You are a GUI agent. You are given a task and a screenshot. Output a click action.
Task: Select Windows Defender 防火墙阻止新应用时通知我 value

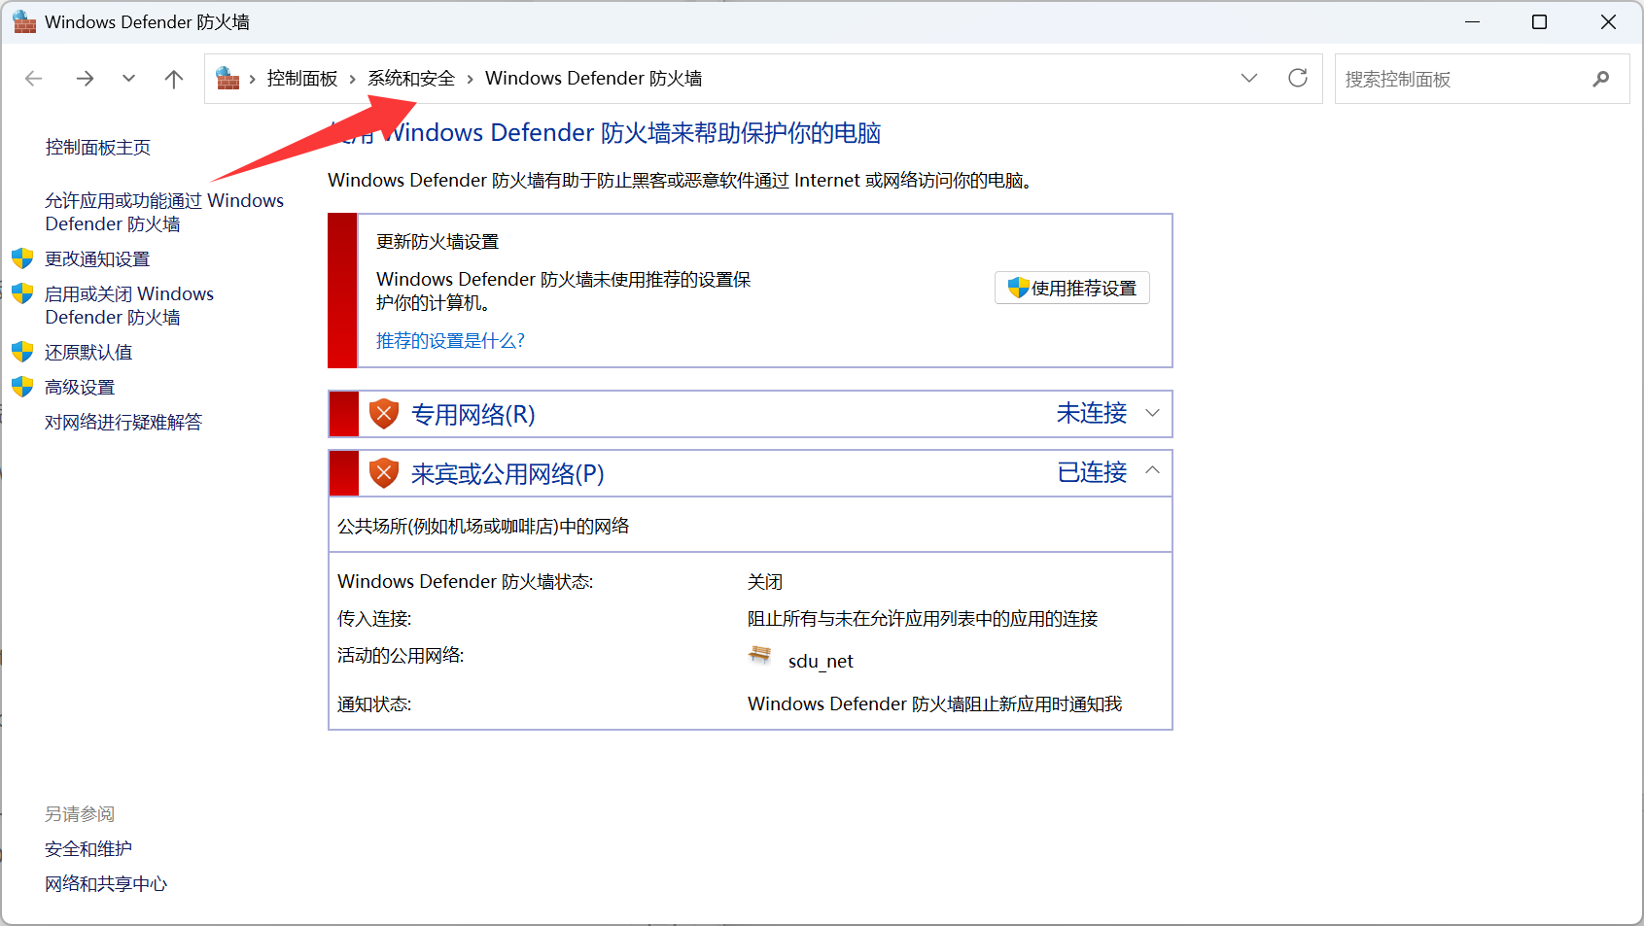[934, 704]
